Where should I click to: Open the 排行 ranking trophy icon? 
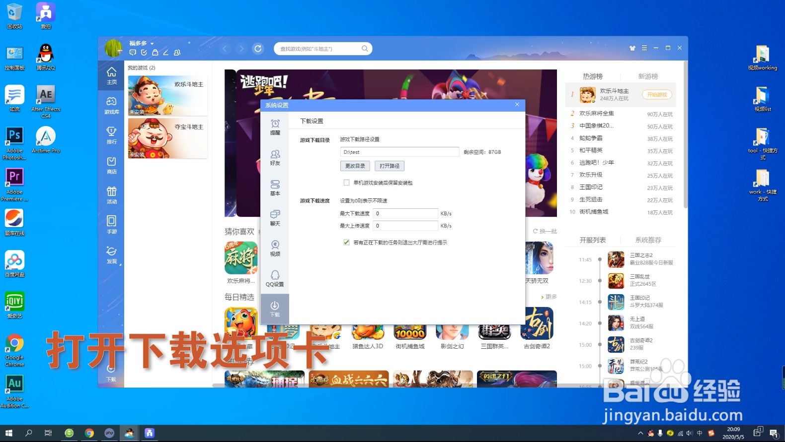click(111, 135)
